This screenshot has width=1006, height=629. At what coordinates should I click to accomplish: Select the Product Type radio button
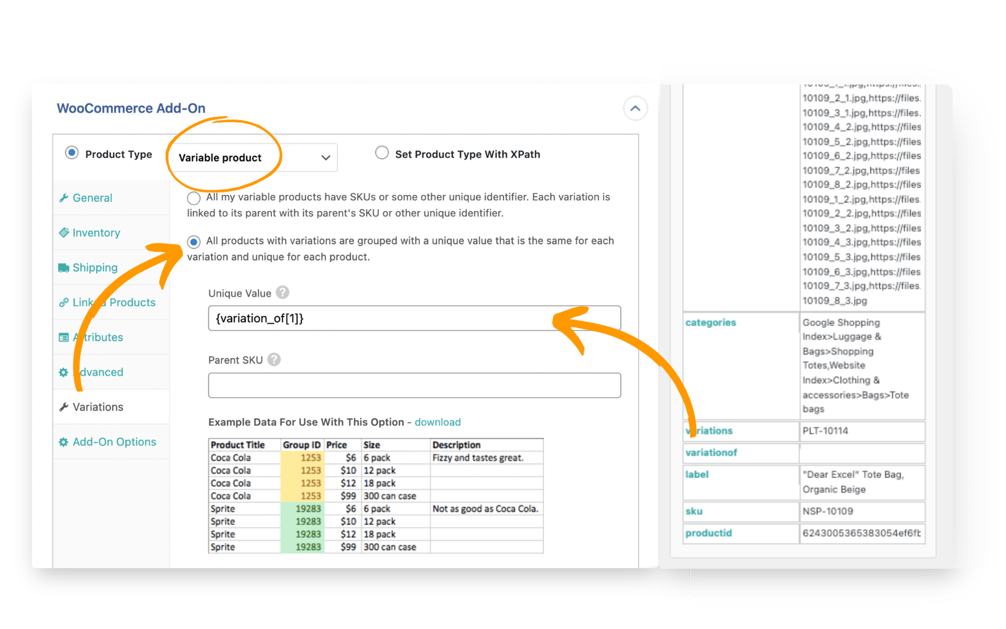coord(71,153)
